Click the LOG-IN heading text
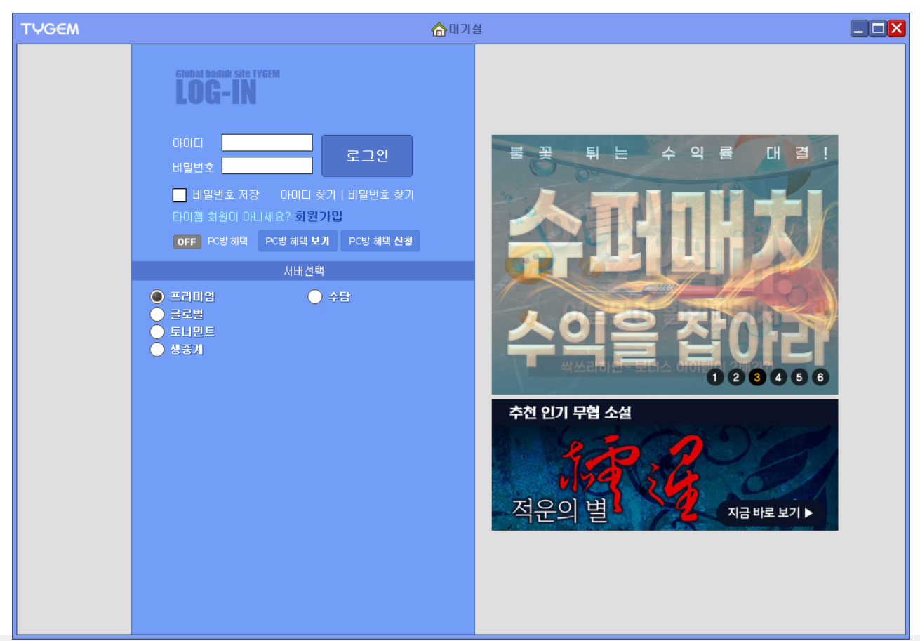This screenshot has width=920, height=641. 216,93
